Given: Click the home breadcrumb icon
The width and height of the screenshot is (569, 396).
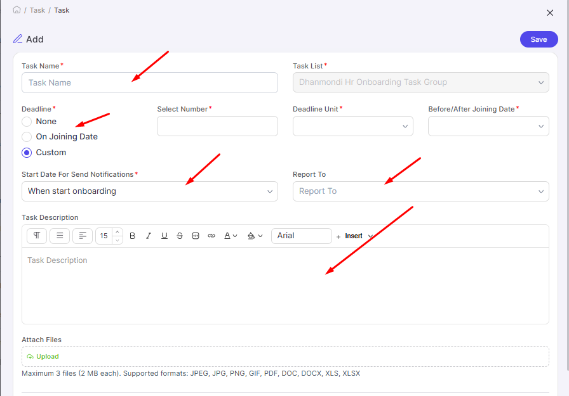Looking at the screenshot, I should (x=17, y=10).
